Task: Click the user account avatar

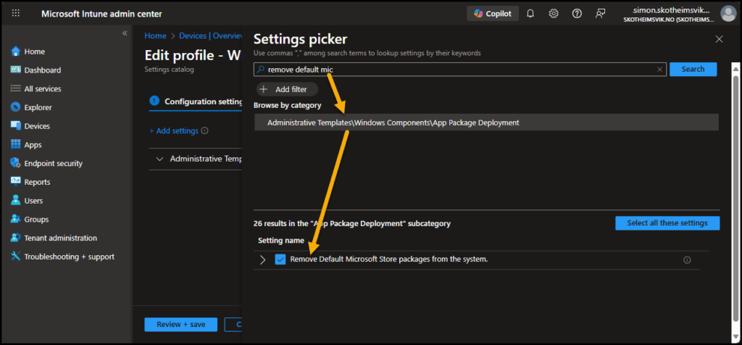Action: pyautogui.click(x=728, y=14)
